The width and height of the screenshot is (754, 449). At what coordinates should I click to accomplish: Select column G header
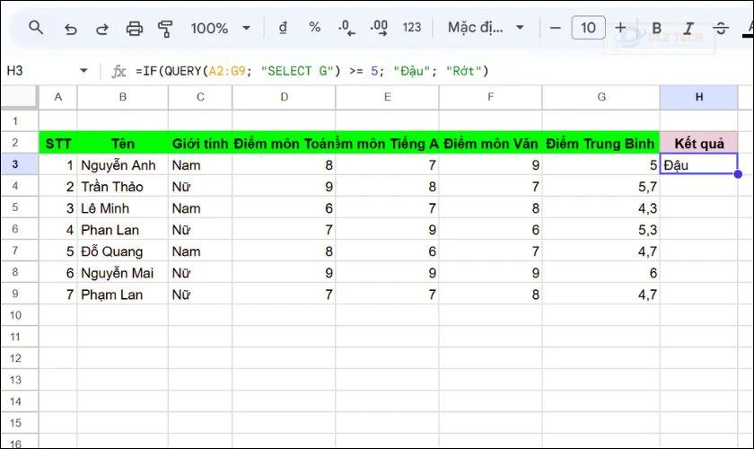coord(601,97)
